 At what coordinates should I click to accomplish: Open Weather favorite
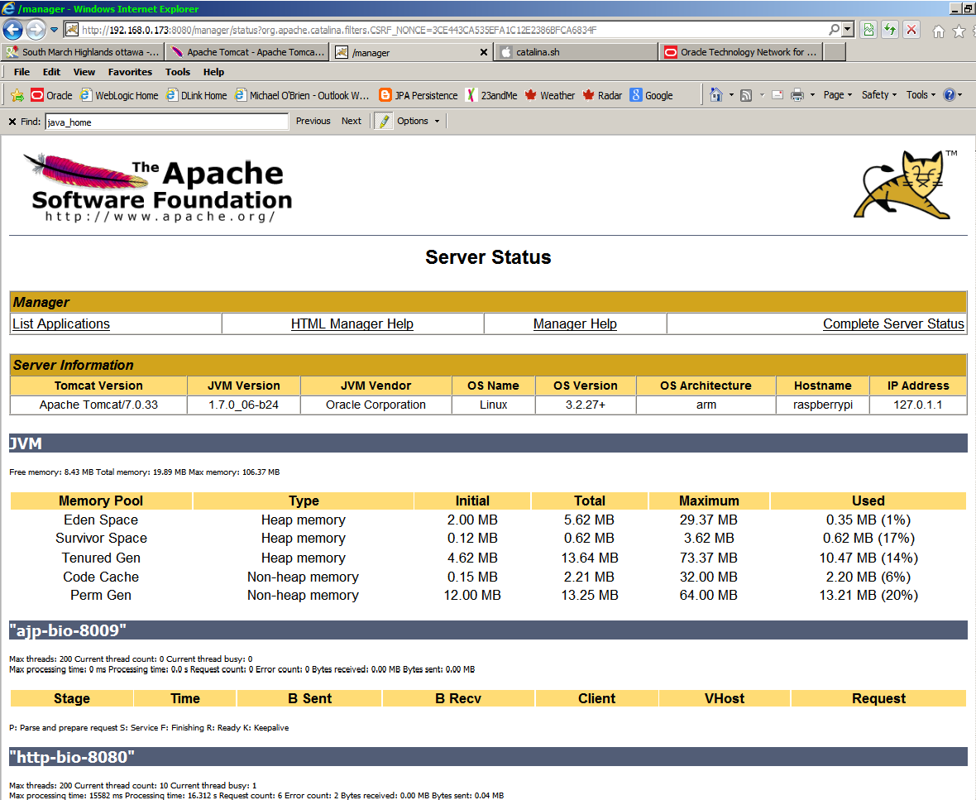(x=550, y=95)
